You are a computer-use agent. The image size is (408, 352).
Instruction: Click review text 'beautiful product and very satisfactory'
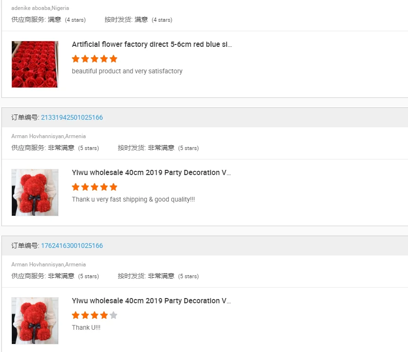click(x=127, y=71)
